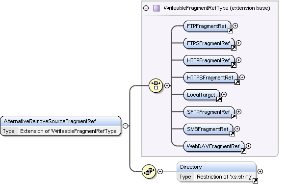Screen dimensions: 287x184
Task: Collapse the WriteableFragmentRefType extension base group
Action: point(146,8)
